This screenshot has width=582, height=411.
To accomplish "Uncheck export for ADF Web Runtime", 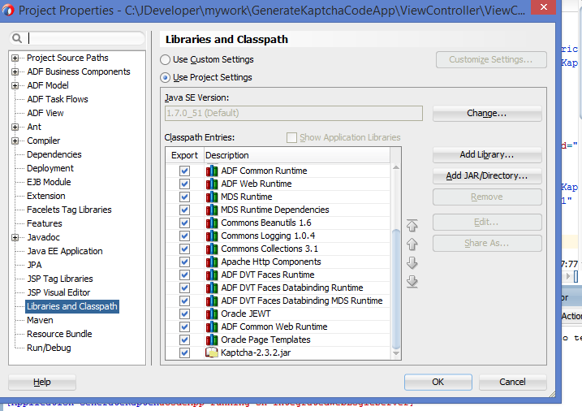I will 184,184.
